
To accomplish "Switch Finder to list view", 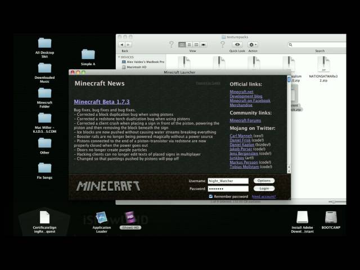I will pyautogui.click(x=189, y=45).
